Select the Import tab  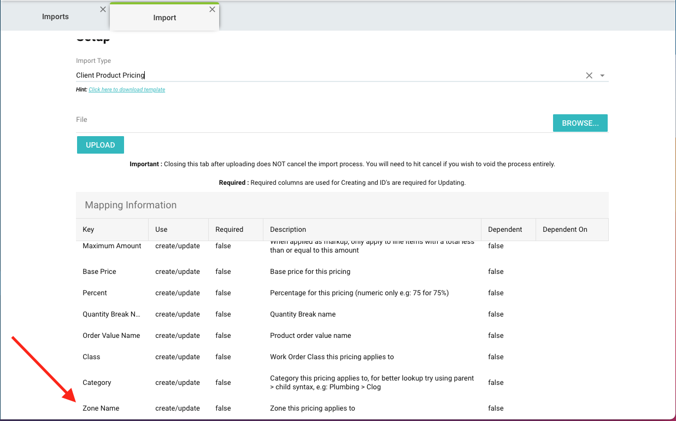coord(164,18)
